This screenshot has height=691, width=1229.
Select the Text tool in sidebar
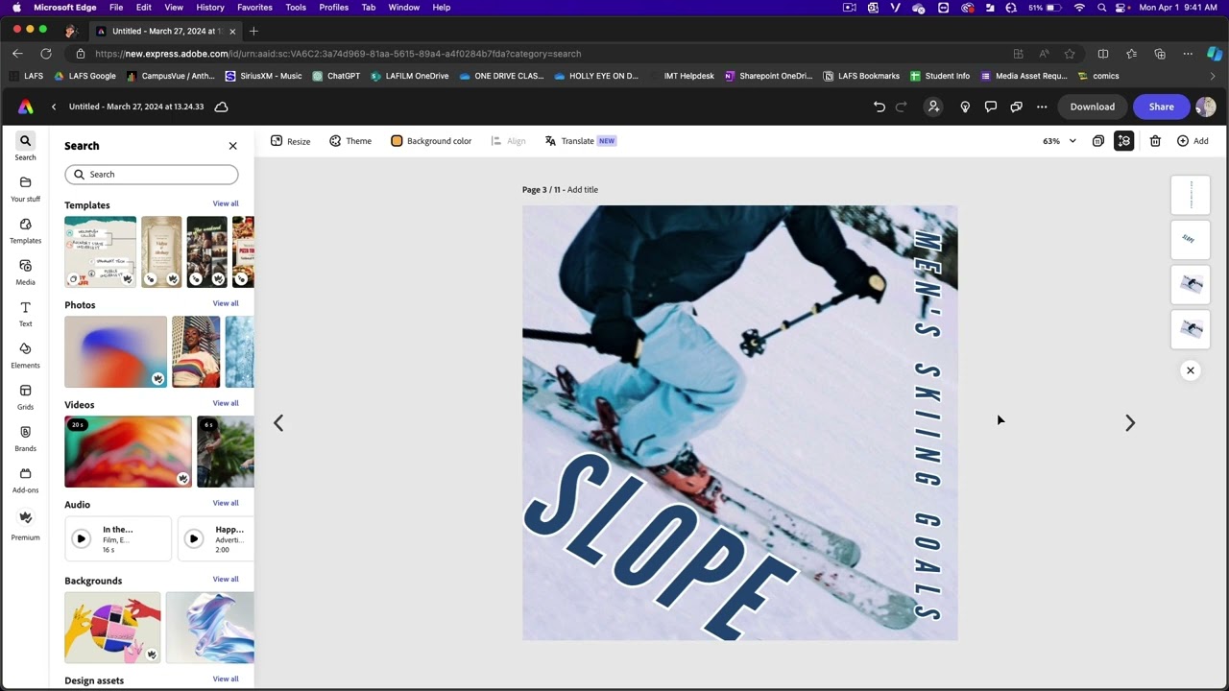click(x=25, y=314)
